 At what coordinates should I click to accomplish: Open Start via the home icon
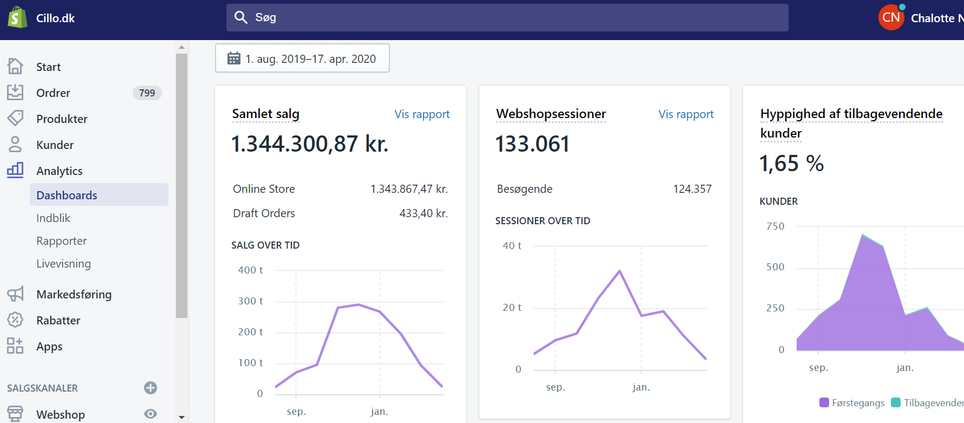pyautogui.click(x=15, y=66)
